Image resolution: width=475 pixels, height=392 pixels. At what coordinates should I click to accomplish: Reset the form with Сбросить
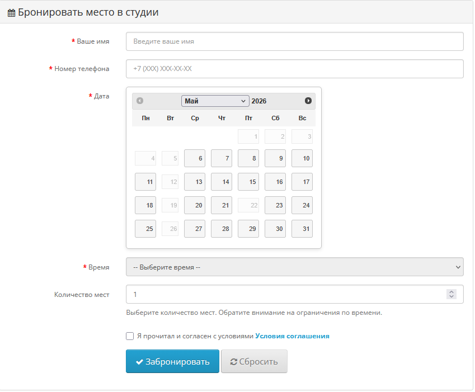(254, 361)
